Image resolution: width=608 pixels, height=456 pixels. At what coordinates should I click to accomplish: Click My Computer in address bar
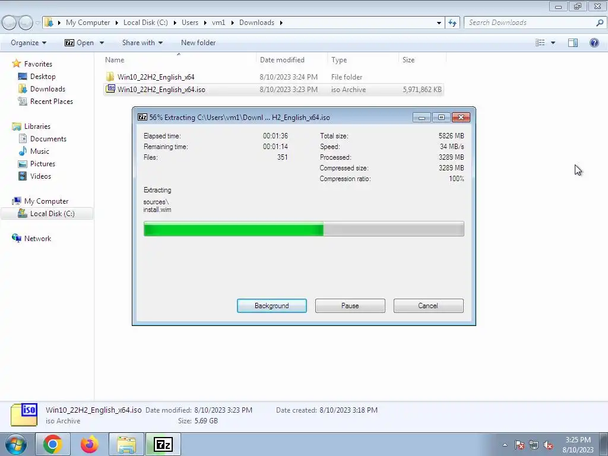pyautogui.click(x=88, y=23)
